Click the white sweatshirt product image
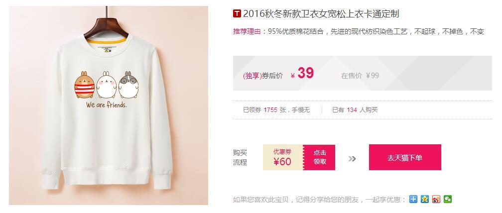Screen dimensions: 502x213 109,106
